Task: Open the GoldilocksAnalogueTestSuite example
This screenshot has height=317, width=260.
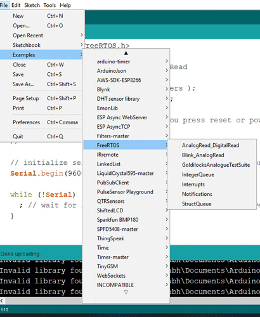Action: (x=212, y=165)
